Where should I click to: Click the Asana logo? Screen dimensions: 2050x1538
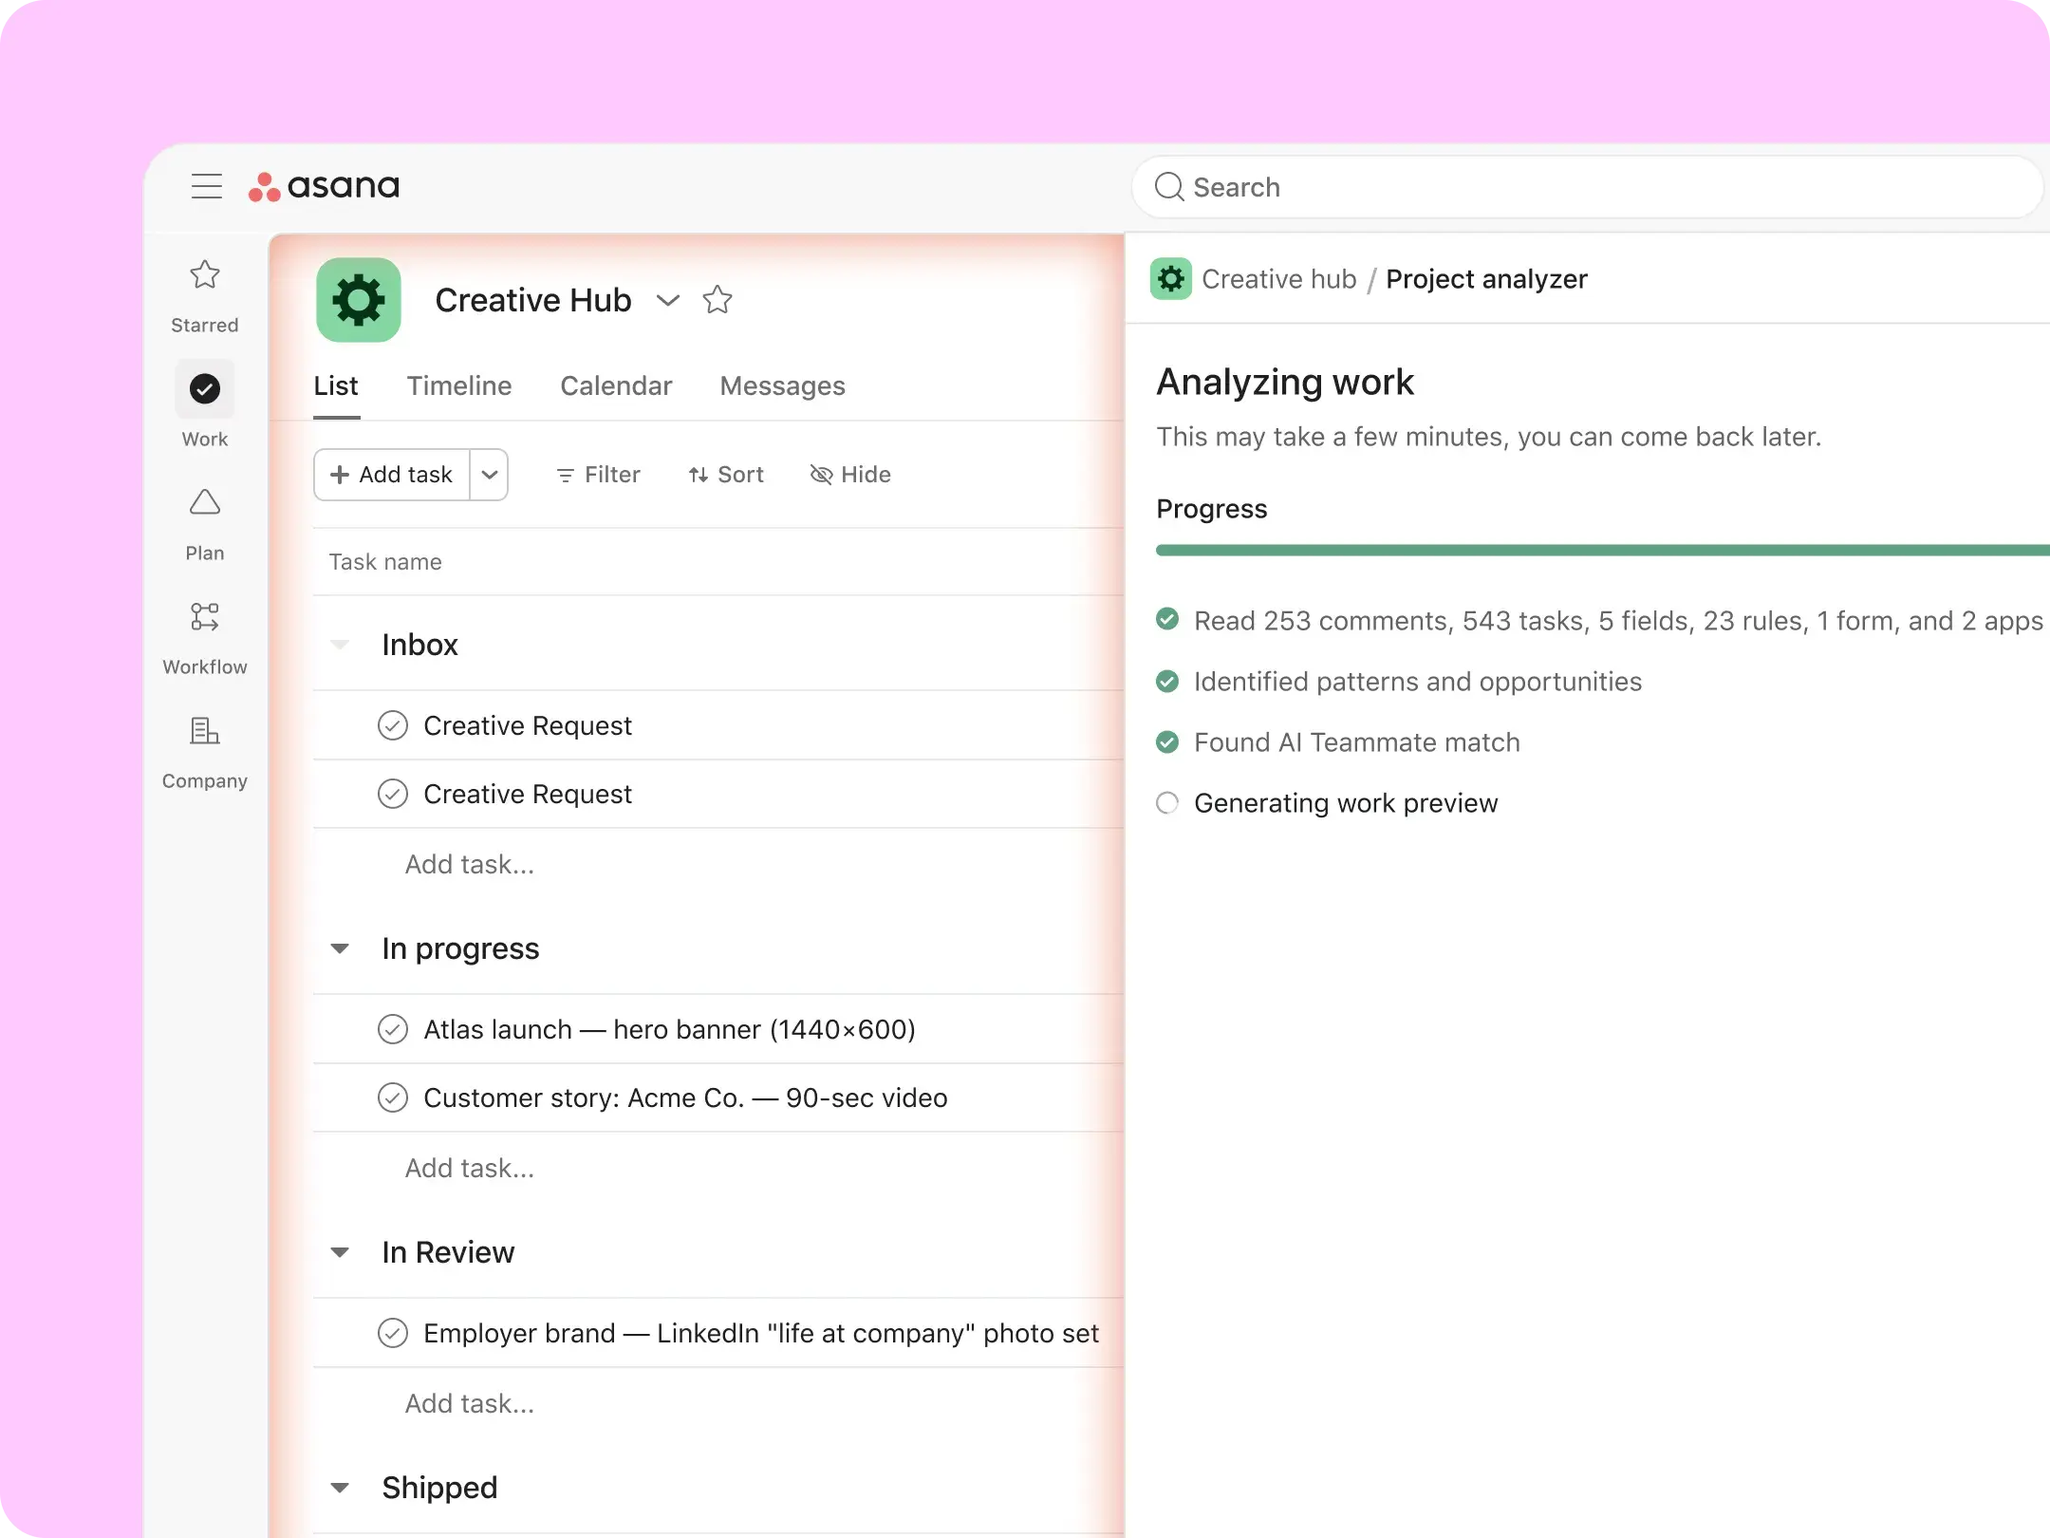click(324, 186)
